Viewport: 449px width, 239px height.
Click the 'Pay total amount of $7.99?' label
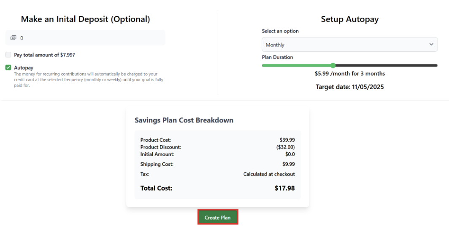point(44,55)
